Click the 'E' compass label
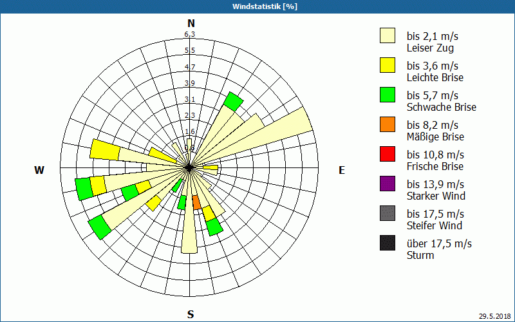This screenshot has height=322, width=515. pyautogui.click(x=342, y=170)
